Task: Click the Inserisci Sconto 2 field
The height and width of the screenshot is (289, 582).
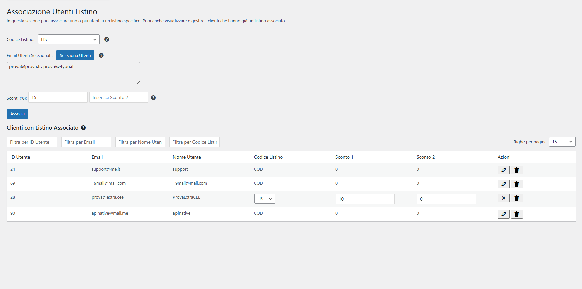Action: click(119, 97)
